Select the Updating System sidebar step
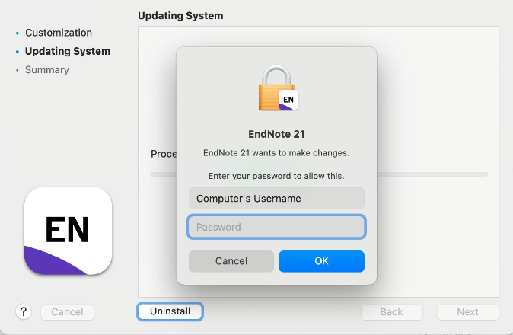 tap(68, 52)
